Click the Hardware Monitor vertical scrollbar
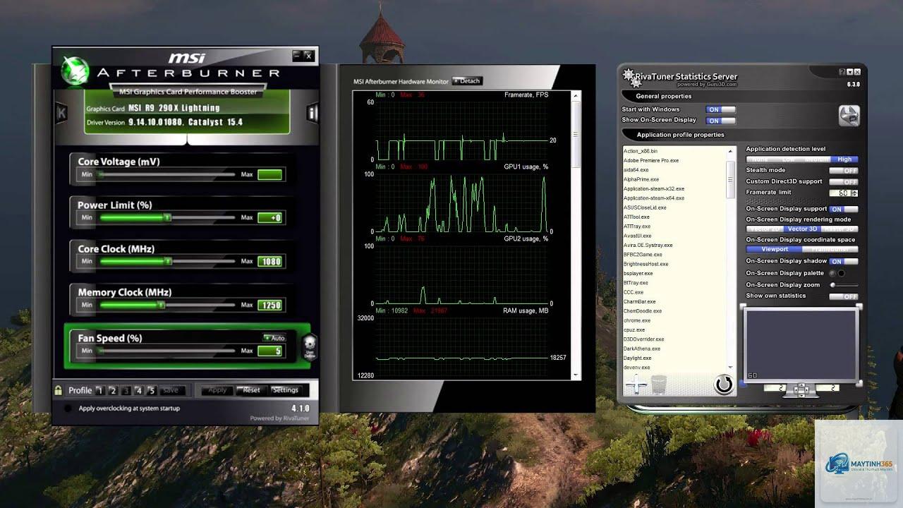This screenshot has height=508, width=903. (576, 234)
